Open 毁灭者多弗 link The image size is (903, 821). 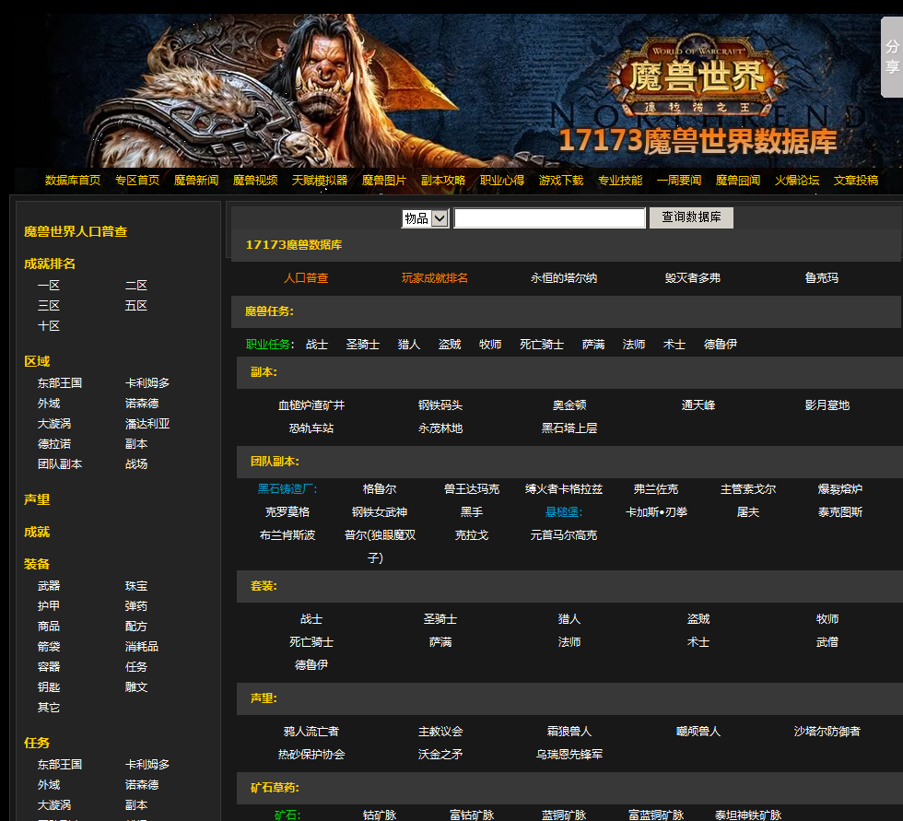[x=693, y=278]
